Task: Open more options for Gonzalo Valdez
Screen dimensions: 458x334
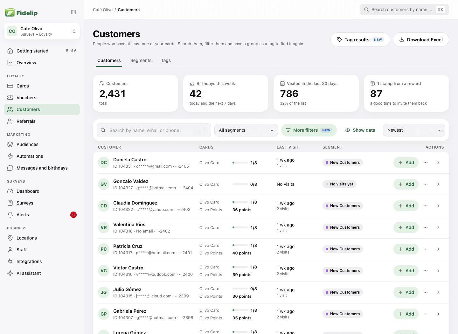Action: [x=426, y=184]
